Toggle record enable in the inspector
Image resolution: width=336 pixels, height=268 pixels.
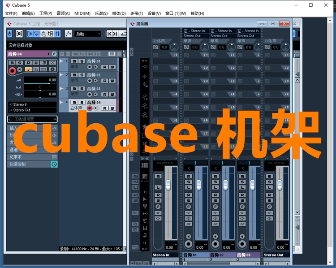(12, 71)
